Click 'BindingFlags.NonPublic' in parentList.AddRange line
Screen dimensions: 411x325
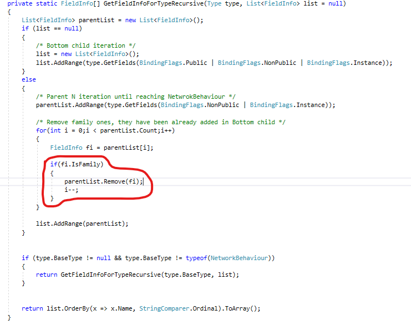(200, 105)
